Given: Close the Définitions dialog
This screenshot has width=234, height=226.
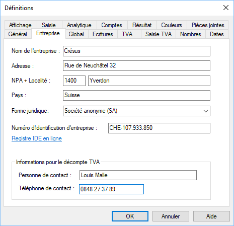Looking at the screenshot, I should pyautogui.click(x=226, y=8).
